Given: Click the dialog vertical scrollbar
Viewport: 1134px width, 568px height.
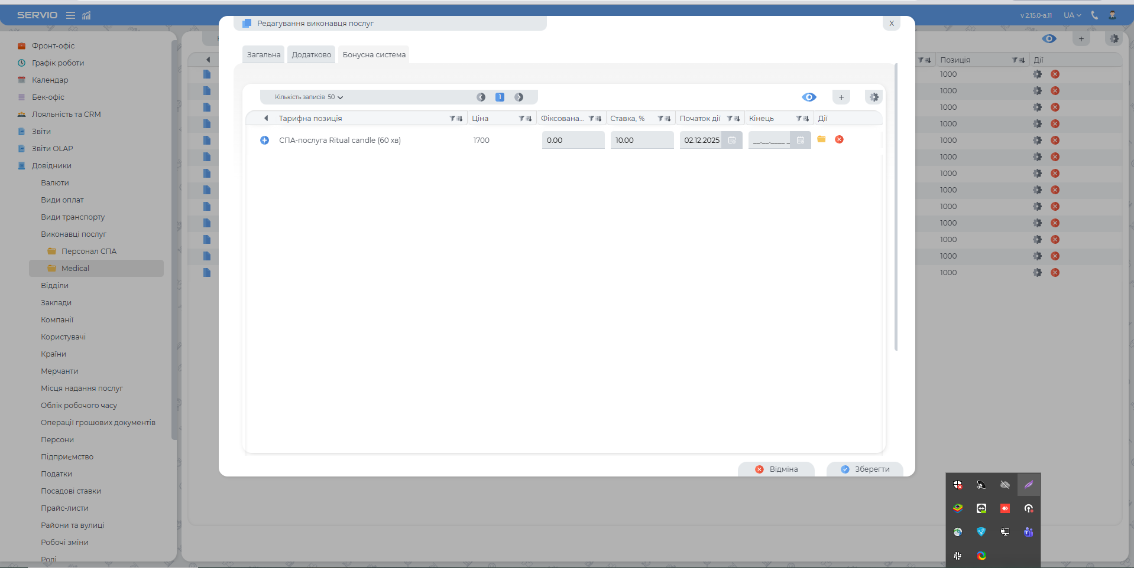Looking at the screenshot, I should point(896,207).
